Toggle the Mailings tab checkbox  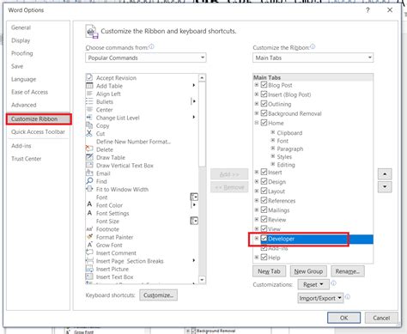pos(264,210)
